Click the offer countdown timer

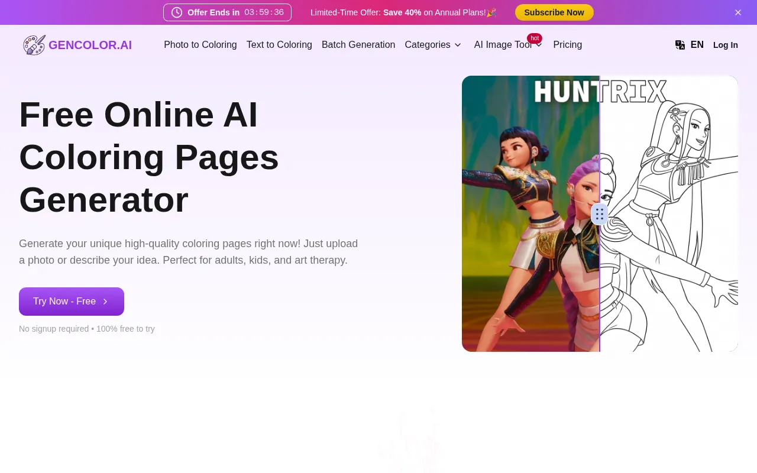tap(264, 12)
